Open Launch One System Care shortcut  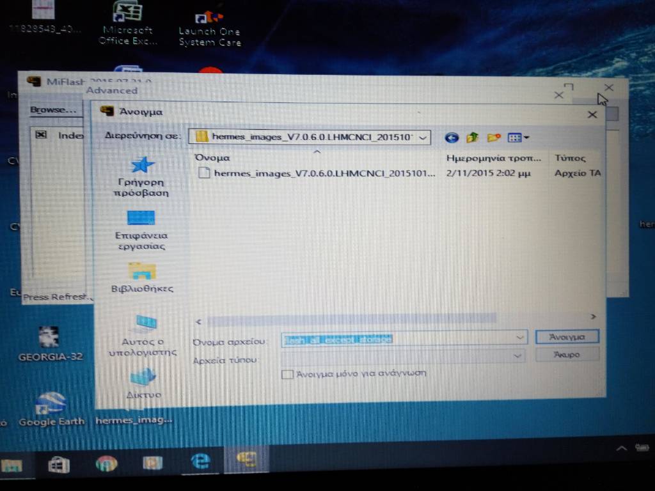(210, 28)
